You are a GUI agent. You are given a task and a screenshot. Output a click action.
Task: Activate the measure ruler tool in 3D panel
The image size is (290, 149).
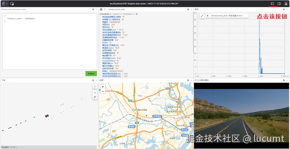95,97
